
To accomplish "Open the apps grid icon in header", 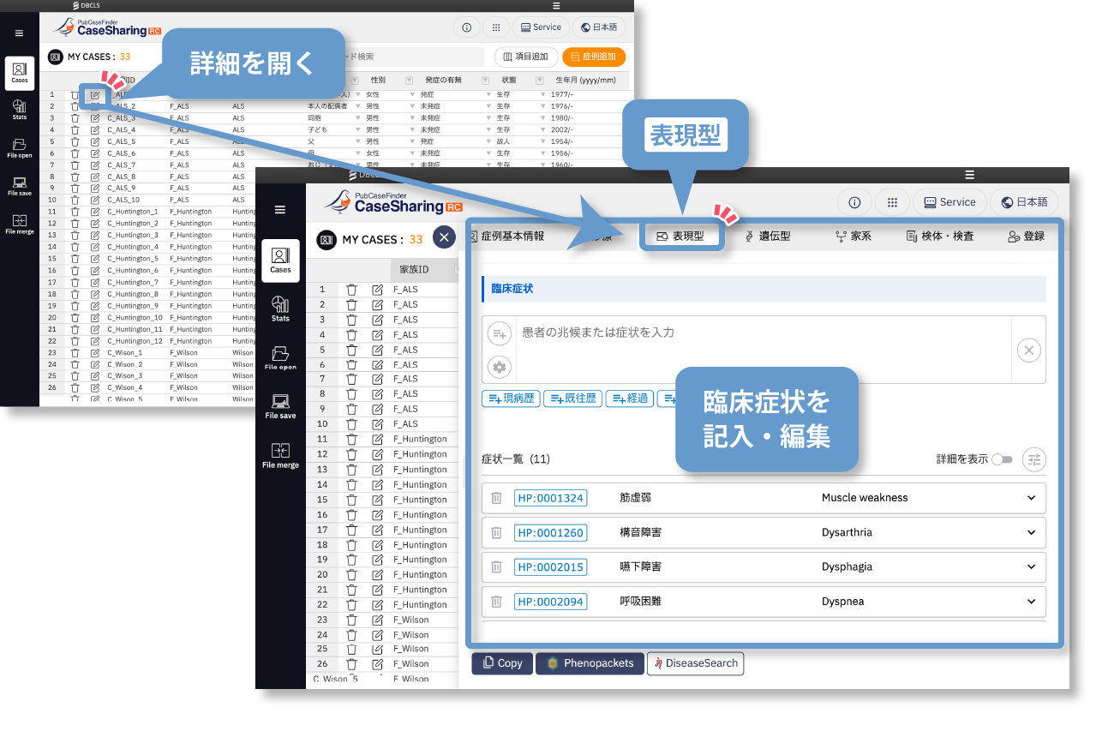I will (892, 202).
